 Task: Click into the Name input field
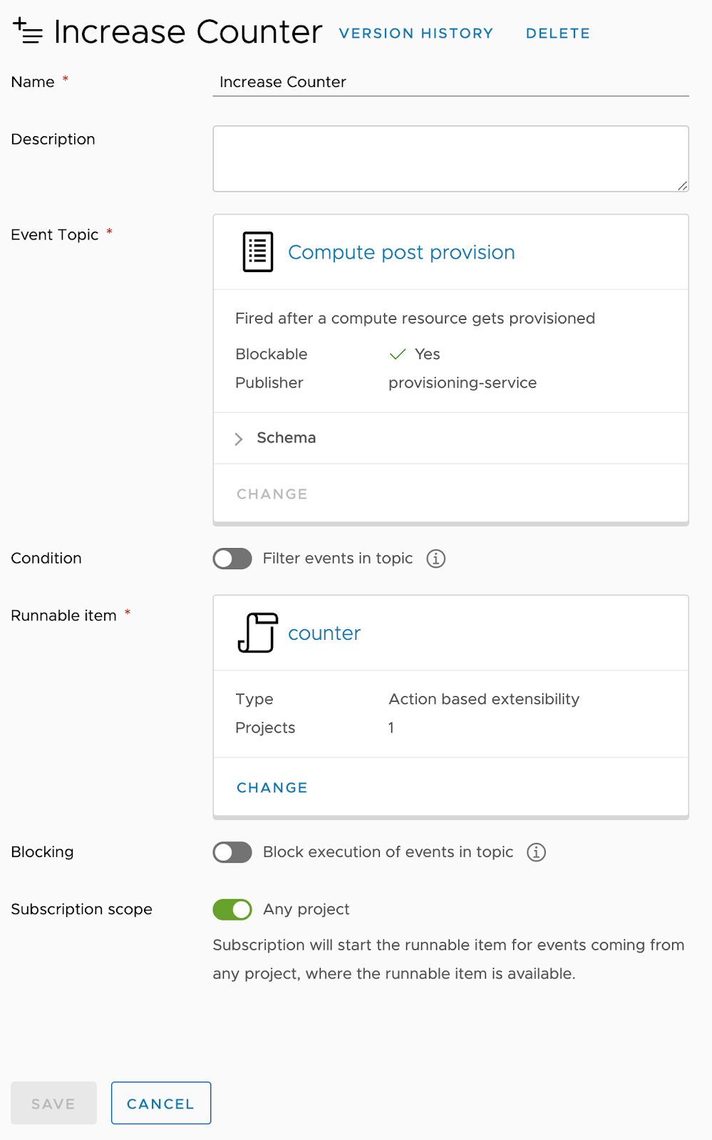coord(450,82)
